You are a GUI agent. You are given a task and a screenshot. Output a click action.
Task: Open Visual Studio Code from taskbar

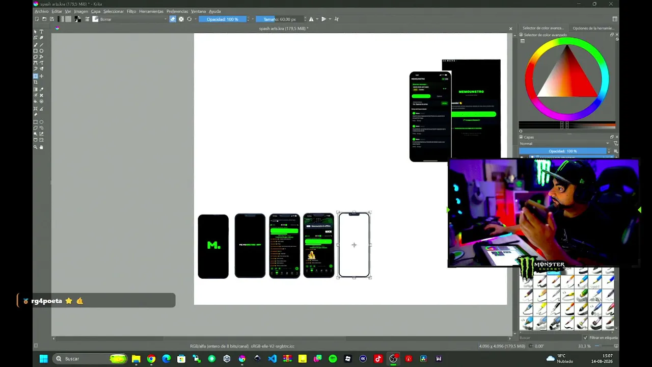[272, 359]
